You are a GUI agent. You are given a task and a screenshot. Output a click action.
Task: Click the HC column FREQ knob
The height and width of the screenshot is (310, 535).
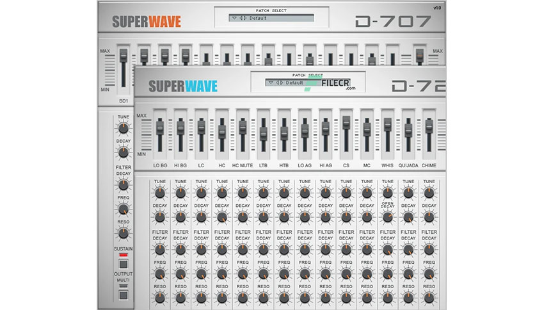tap(222, 273)
